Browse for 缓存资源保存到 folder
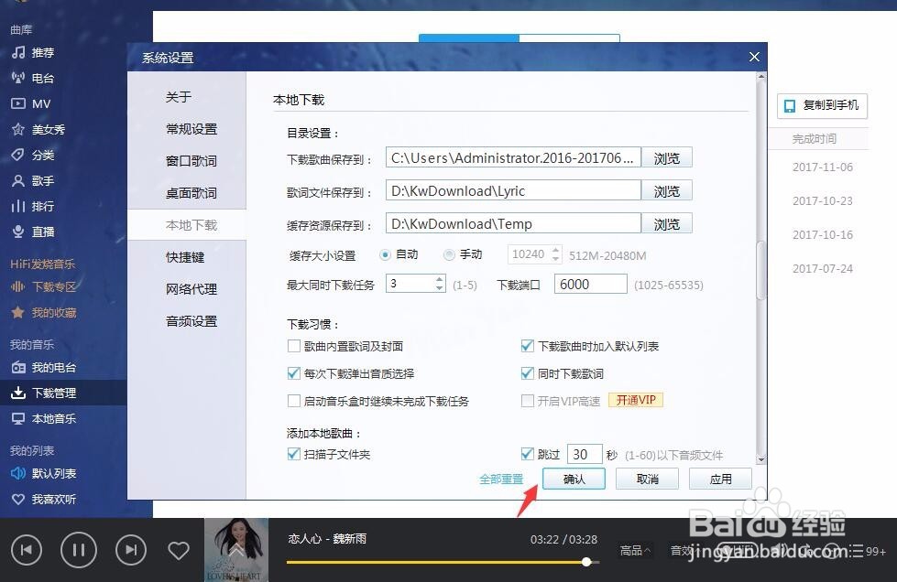Viewport: 897px width, 582px height. (666, 224)
